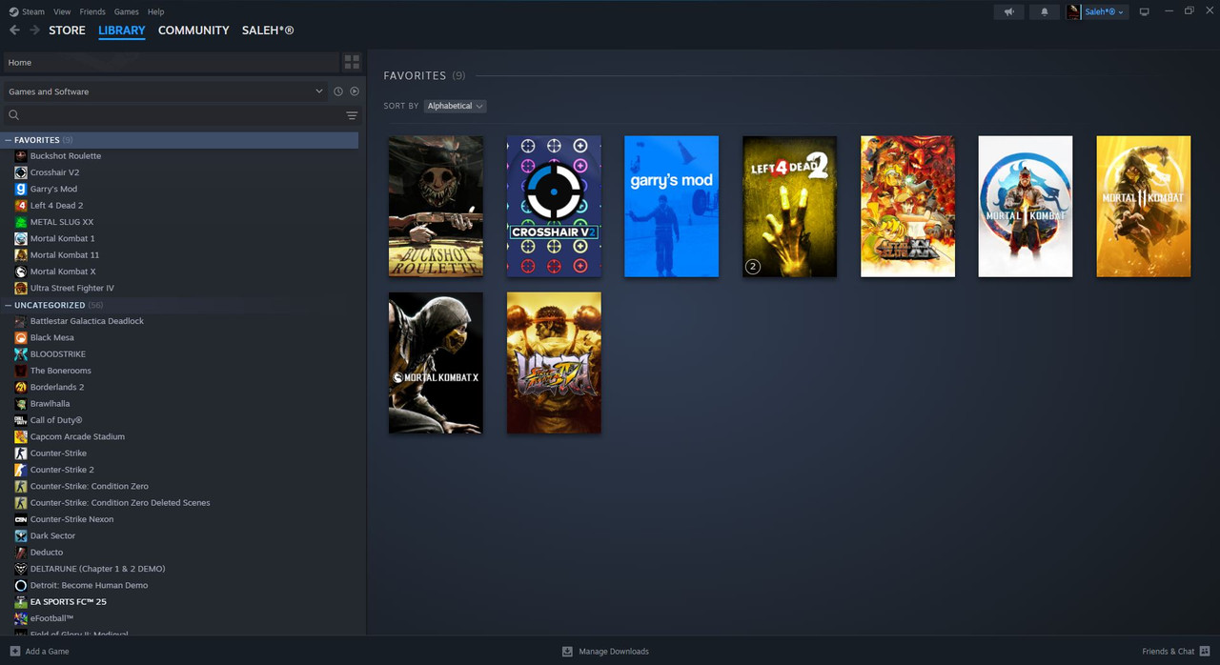This screenshot has height=665, width=1220.
Task: Click the Brawlhalla list icon
Action: [x=21, y=404]
